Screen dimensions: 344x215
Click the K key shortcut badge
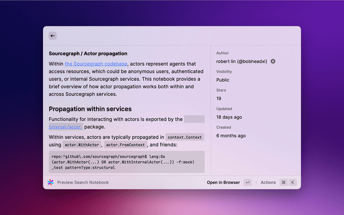(292, 182)
